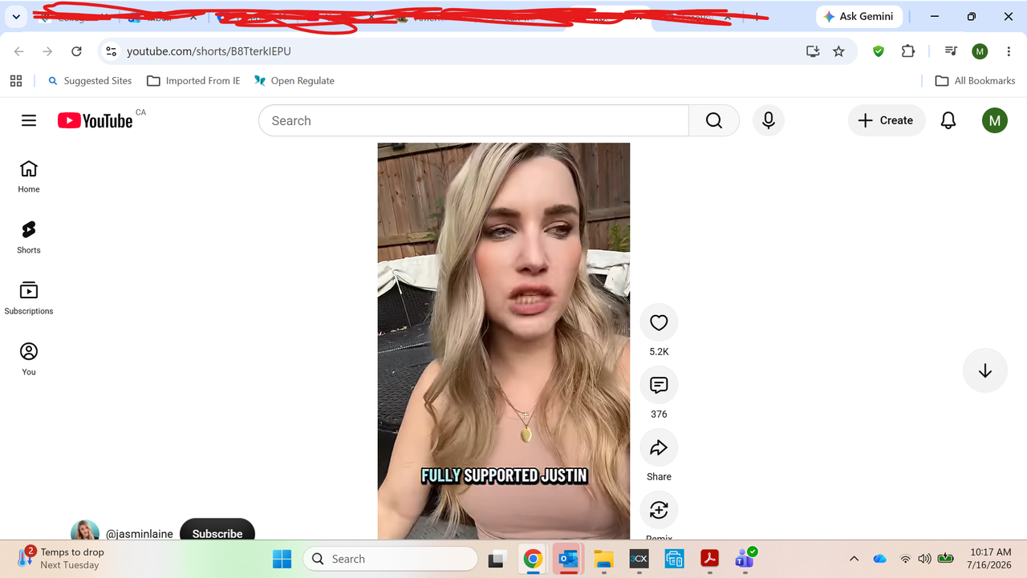Remix the short
Screen dimensions: 1027x578
(x=659, y=510)
